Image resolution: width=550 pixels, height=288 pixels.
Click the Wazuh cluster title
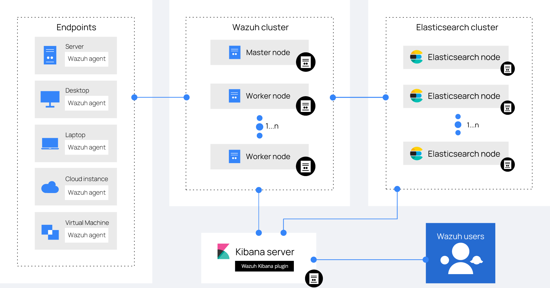[260, 27]
